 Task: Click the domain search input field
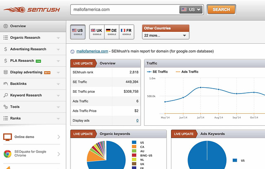125,9
